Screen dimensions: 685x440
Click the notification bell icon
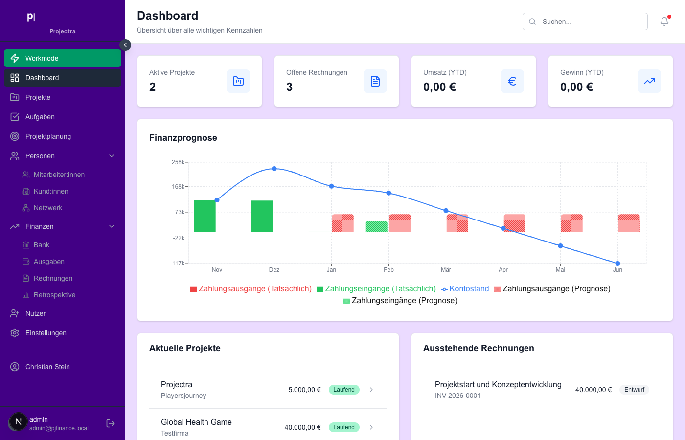(664, 22)
